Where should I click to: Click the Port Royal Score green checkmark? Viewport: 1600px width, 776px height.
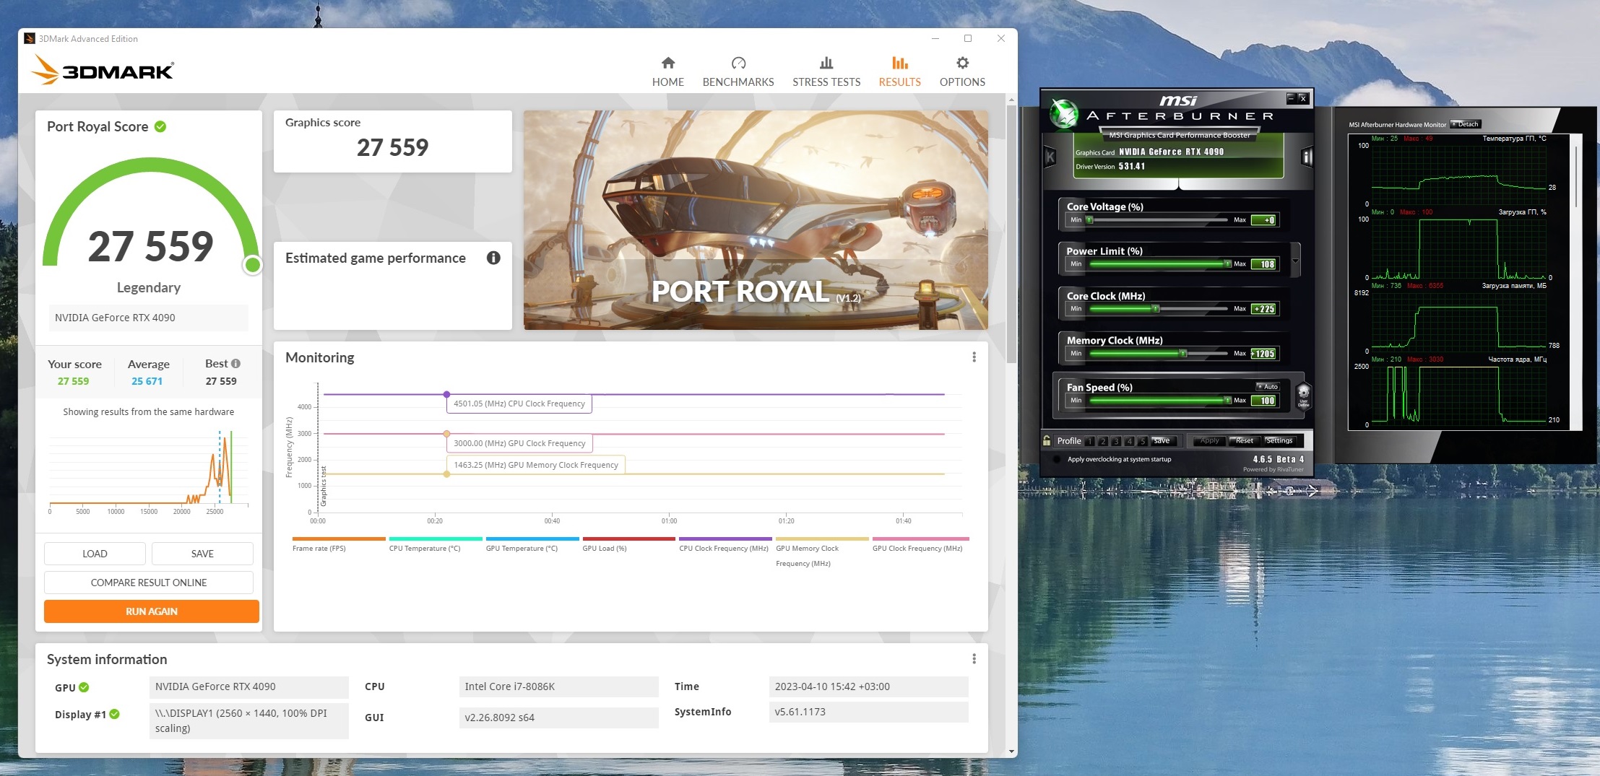160,126
